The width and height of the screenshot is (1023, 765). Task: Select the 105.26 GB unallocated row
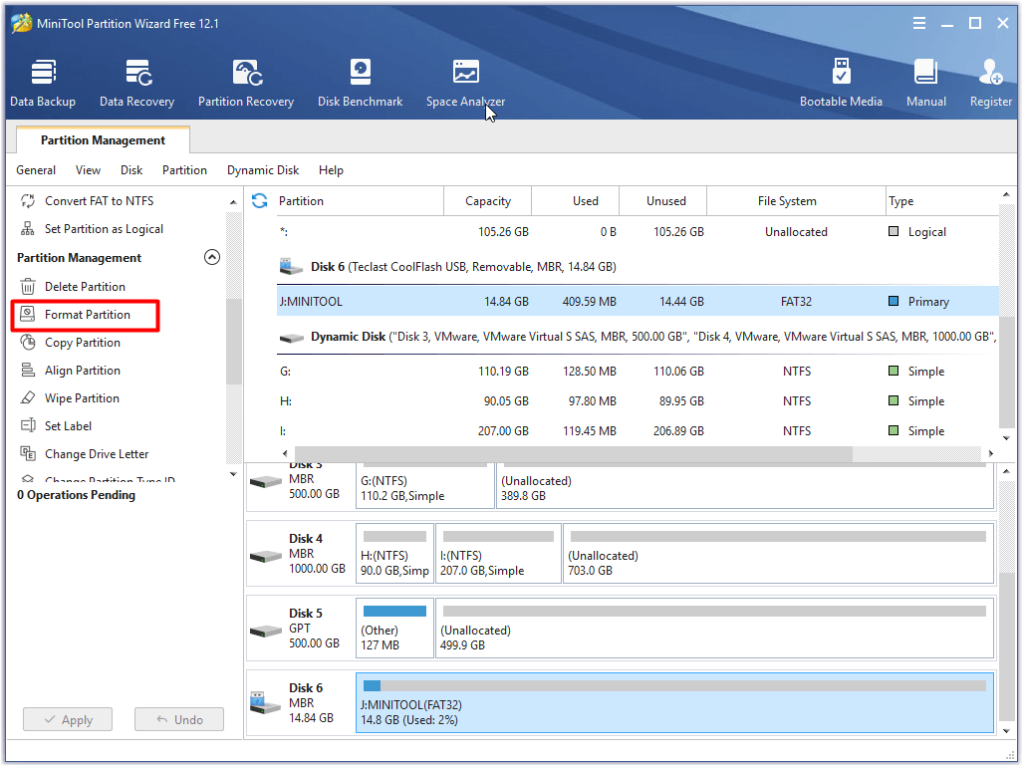pos(638,231)
